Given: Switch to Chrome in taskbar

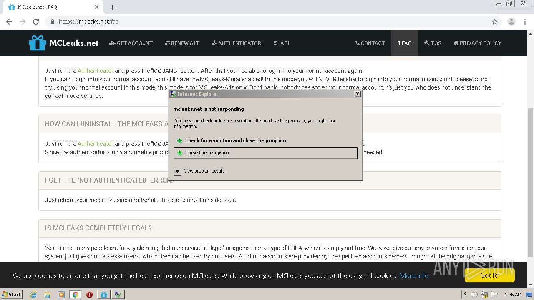Looking at the screenshot, I should coord(76,295).
